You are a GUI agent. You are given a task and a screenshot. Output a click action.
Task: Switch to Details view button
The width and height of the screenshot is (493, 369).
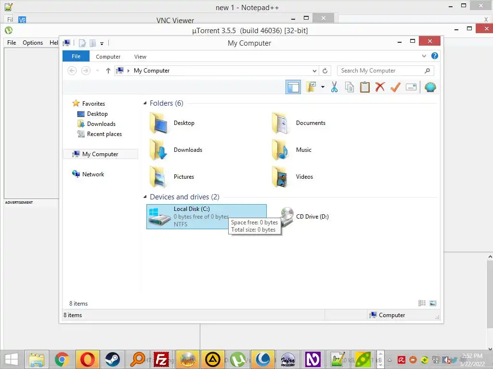pos(422,303)
